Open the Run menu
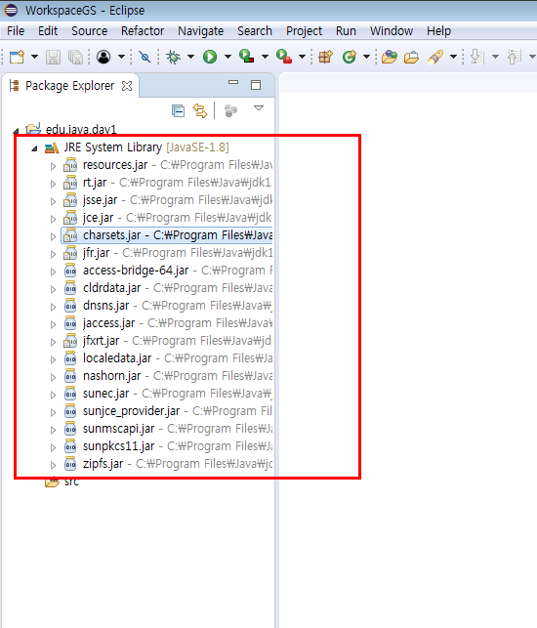The image size is (537, 628). (346, 31)
